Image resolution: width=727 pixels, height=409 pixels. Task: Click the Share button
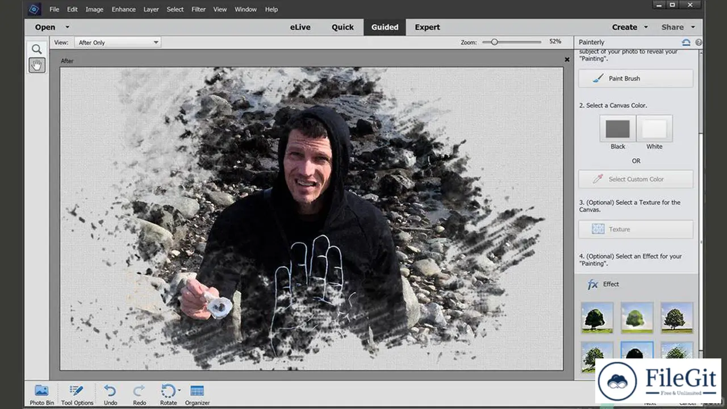tap(672, 27)
